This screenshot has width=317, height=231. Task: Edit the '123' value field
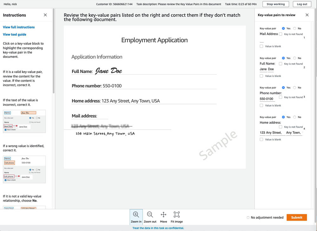(x=262, y=133)
